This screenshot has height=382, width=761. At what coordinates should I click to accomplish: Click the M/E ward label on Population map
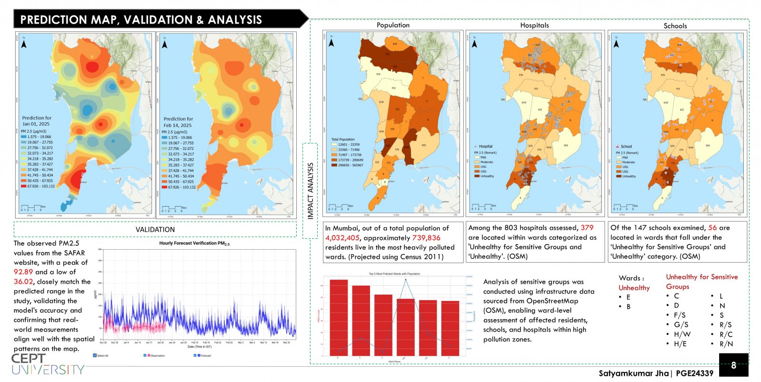click(x=423, y=145)
